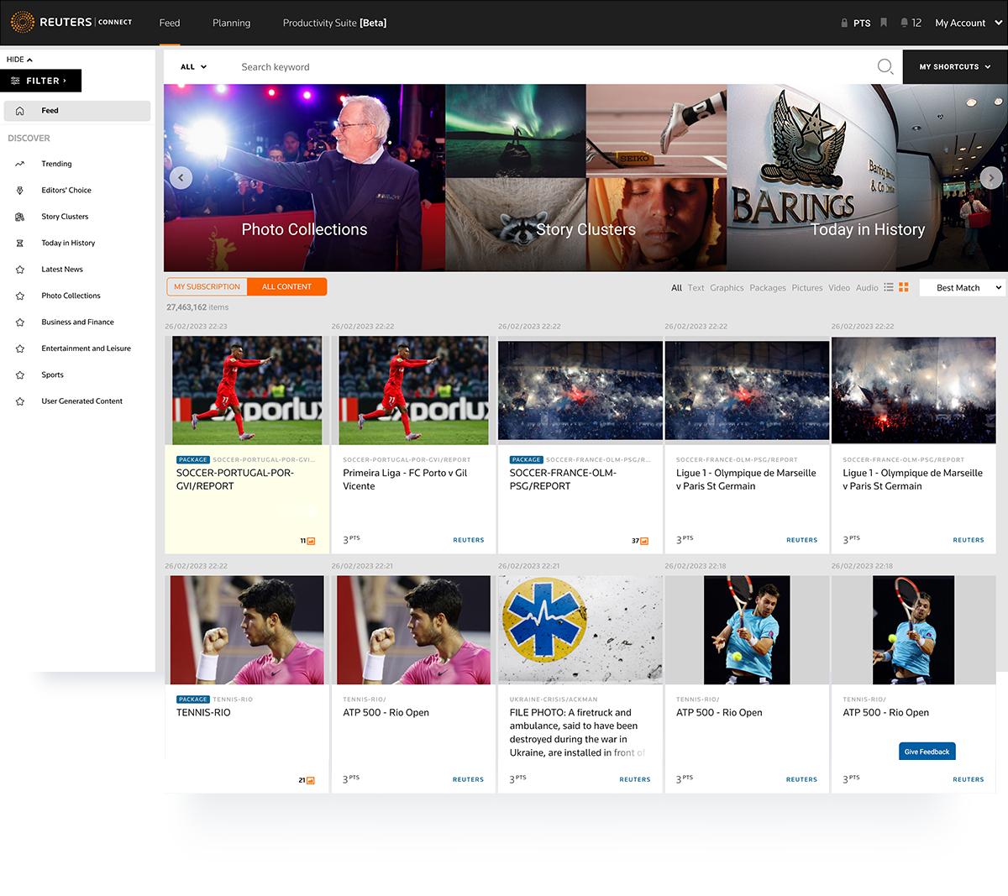Open the FILTER panel

pyautogui.click(x=40, y=81)
